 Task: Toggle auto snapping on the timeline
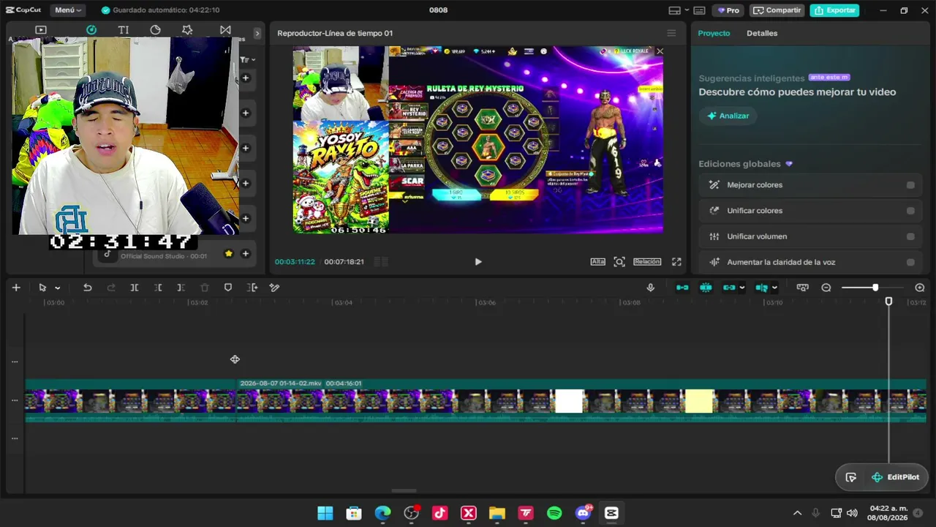(706, 288)
